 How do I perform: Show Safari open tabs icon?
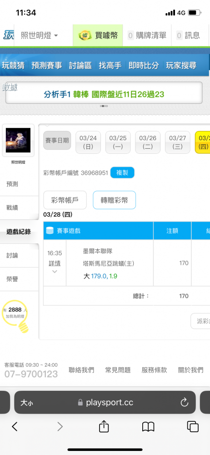[193, 426]
